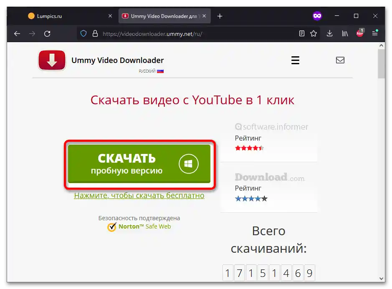Screen dimensions: 392x289
Task: Click the private browsing mask indicator
Action: pos(317,15)
